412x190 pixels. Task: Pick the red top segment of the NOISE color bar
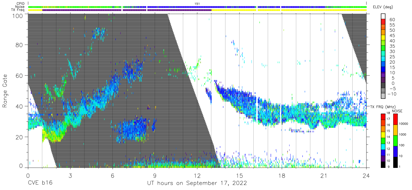coord(395,119)
